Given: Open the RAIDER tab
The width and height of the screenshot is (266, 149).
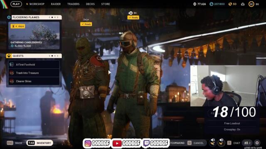Looking at the screenshot, I should (x=56, y=4).
